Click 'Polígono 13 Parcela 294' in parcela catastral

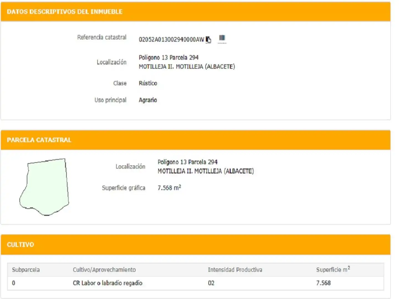(x=188, y=162)
